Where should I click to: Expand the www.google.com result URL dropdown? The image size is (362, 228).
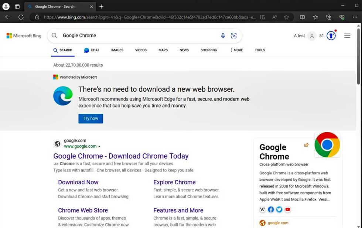coord(100,146)
